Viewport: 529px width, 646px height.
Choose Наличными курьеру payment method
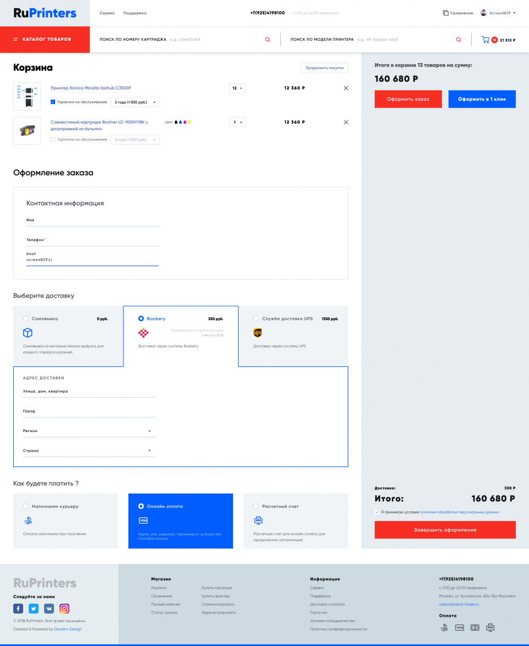click(x=26, y=506)
